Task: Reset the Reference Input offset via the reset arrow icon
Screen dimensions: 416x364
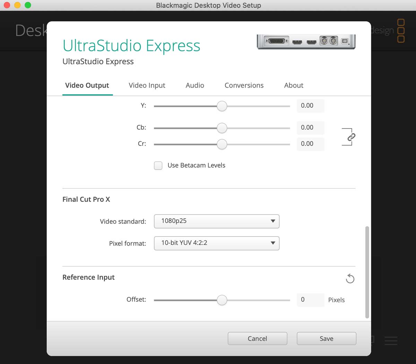Action: point(350,278)
